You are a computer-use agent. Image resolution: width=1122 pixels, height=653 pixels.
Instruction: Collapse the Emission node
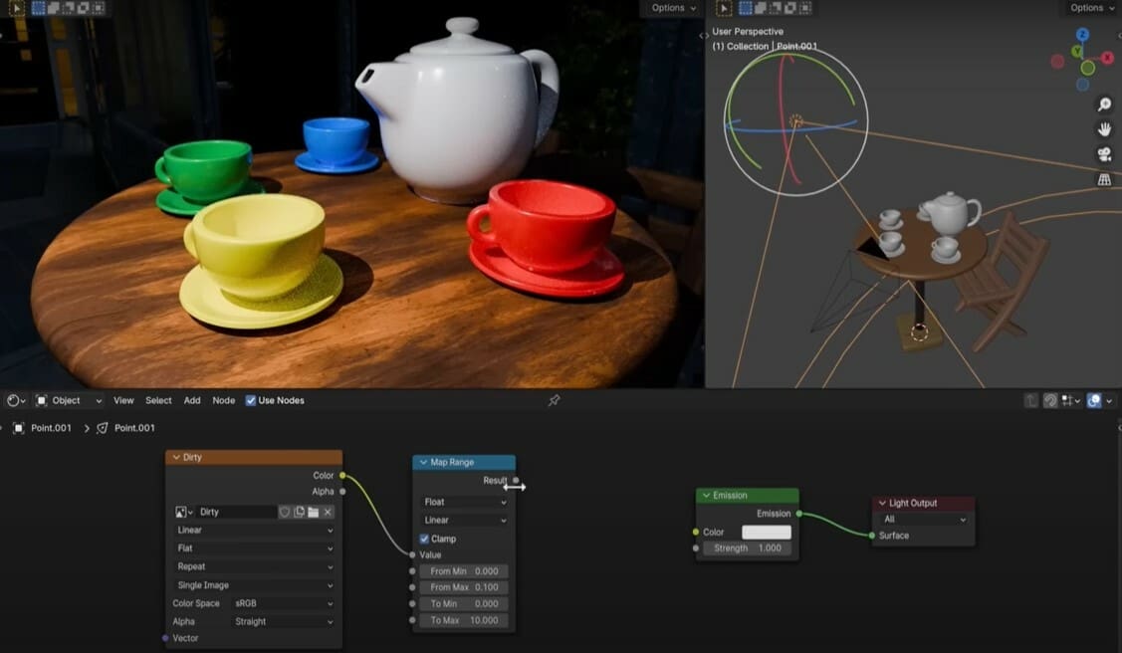706,495
